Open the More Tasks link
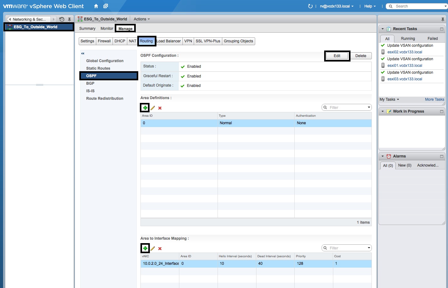Screen dimensions: 448x288 (434, 99)
